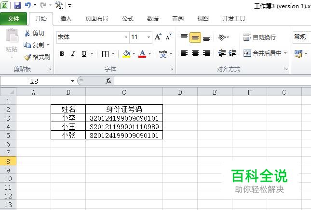Click the wén phonetic guide icon

[x=163, y=54]
